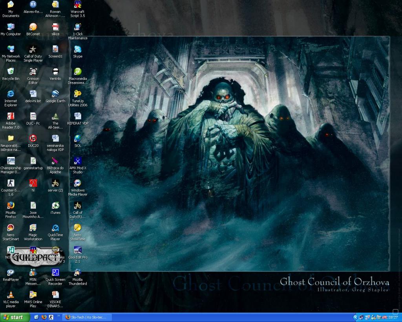Open the Rowan Atkinson media file

click(55, 9)
